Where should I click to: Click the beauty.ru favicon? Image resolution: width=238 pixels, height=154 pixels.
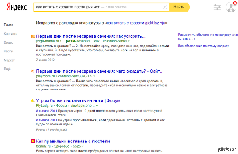(x=33, y=141)
